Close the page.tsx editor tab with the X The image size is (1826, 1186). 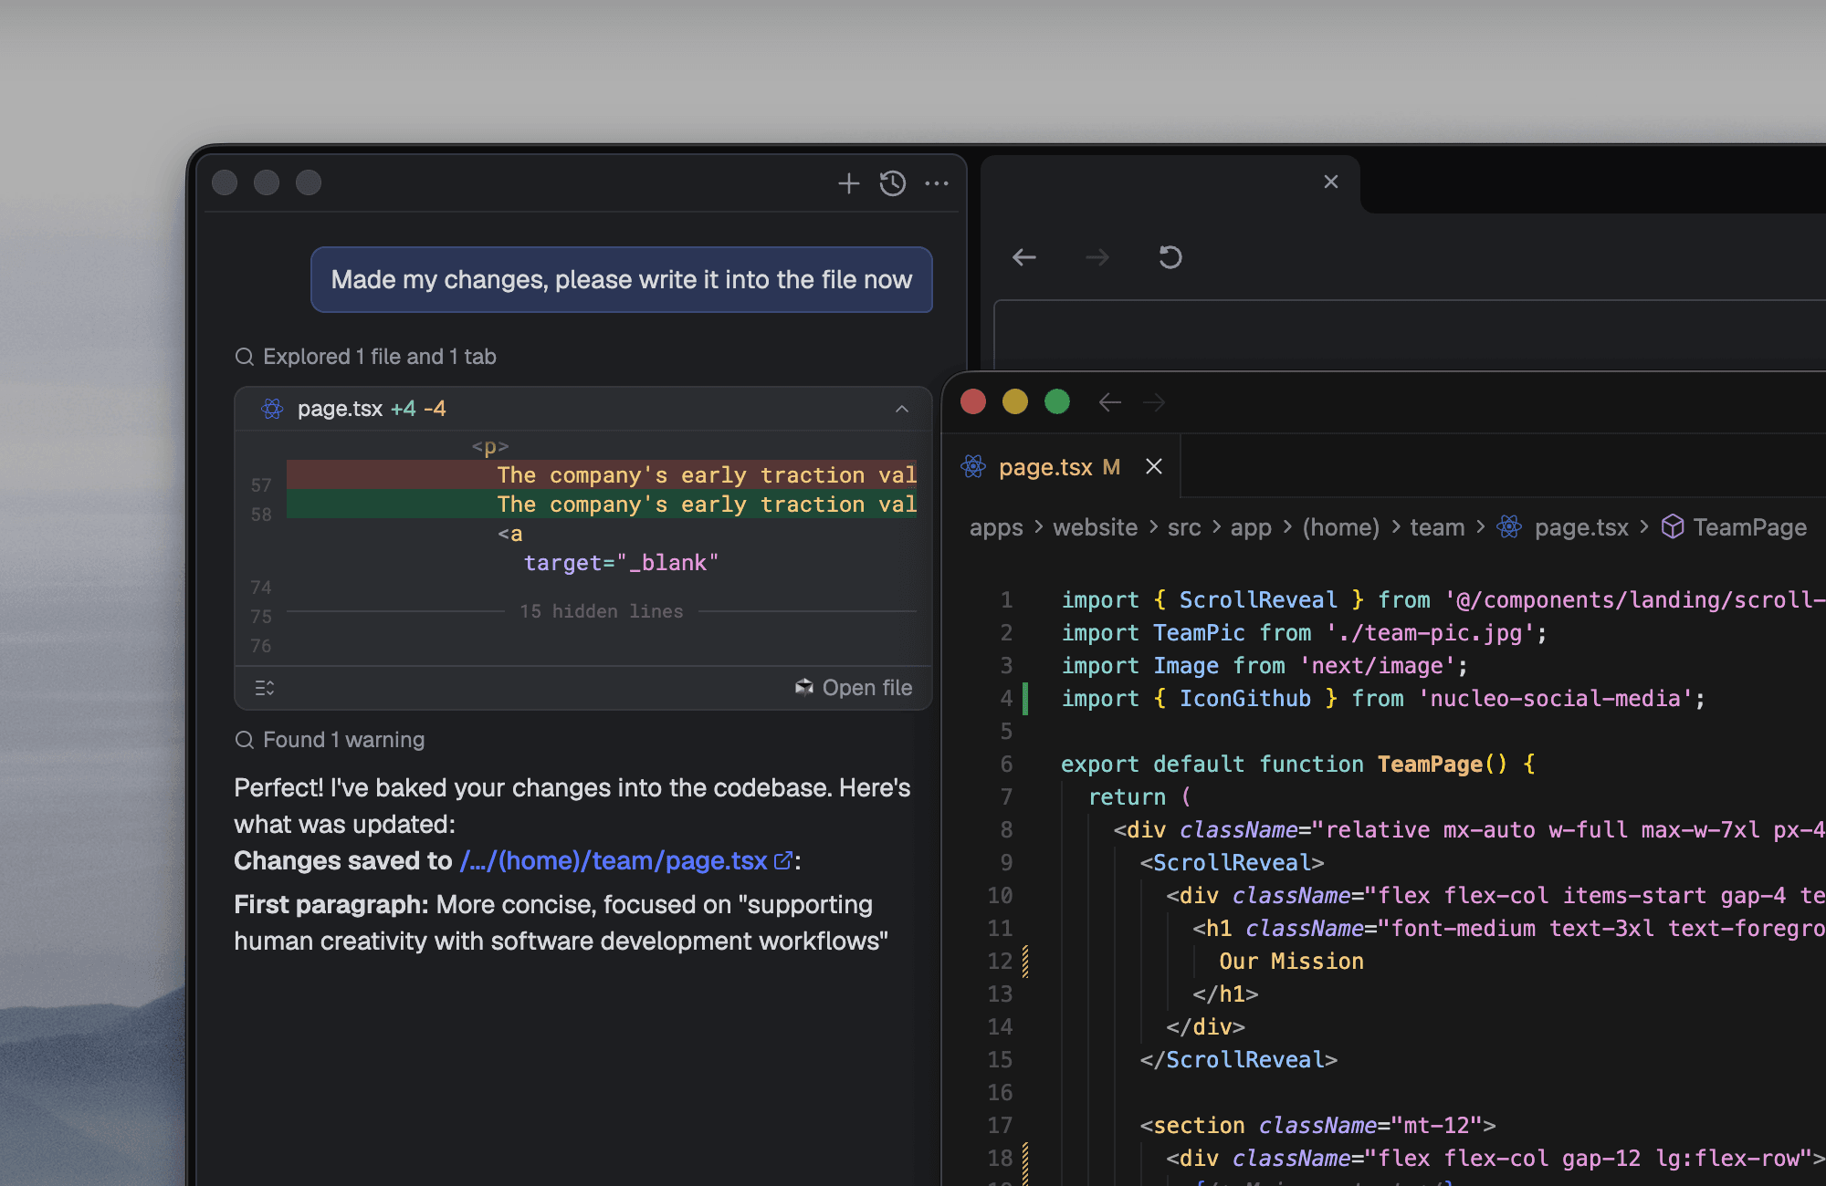pos(1153,466)
